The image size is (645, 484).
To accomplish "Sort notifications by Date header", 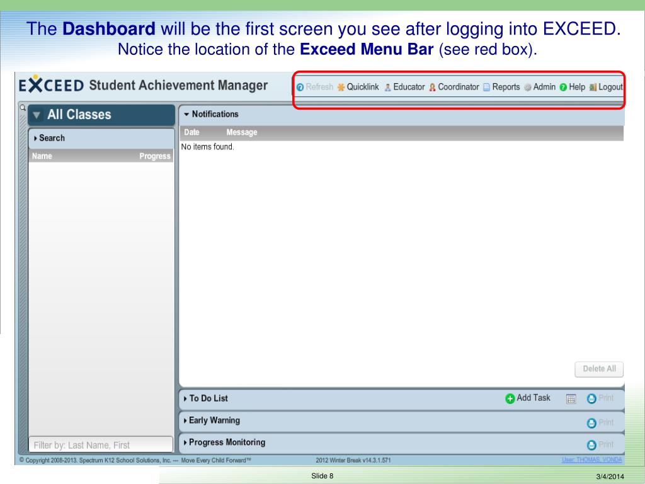I will tap(191, 132).
